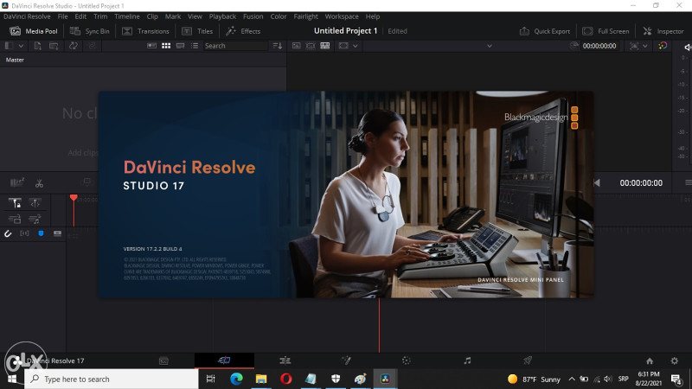Open the Media page icon in bottom bar
Image resolution: width=692 pixels, height=389 pixels.
point(163,360)
